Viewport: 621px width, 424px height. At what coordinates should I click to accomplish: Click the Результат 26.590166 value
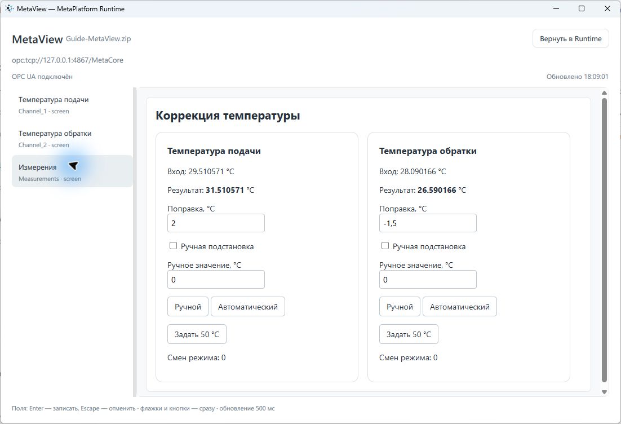coord(437,190)
